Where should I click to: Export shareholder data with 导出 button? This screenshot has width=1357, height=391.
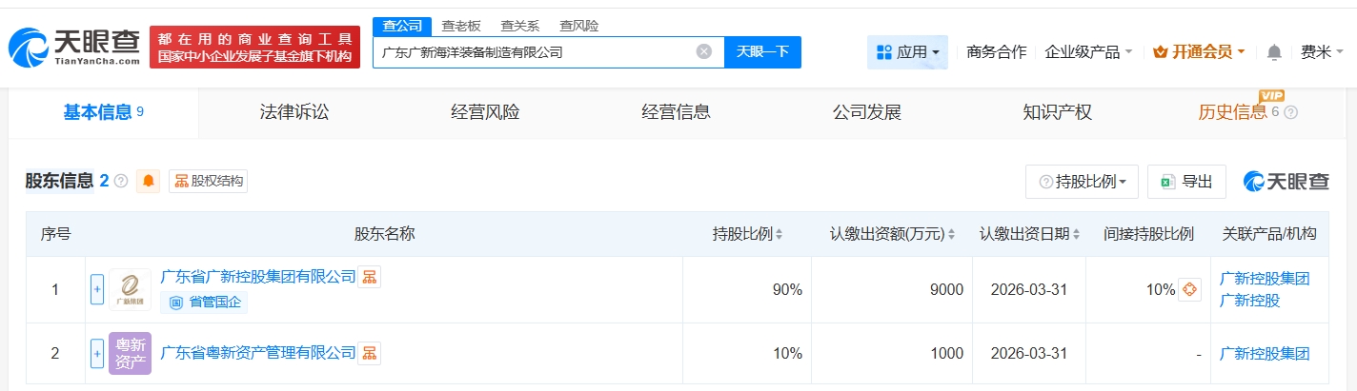pyautogui.click(x=1186, y=182)
